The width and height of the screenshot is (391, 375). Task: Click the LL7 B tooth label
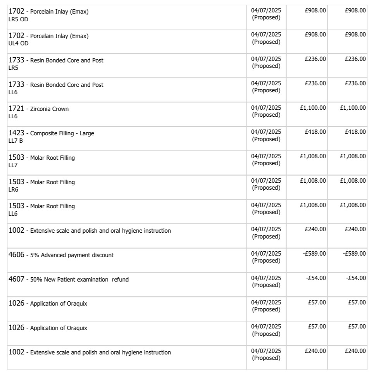[16, 141]
